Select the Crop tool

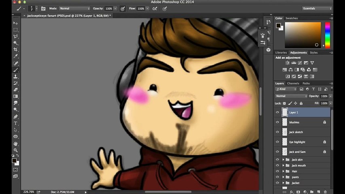pos(16,49)
